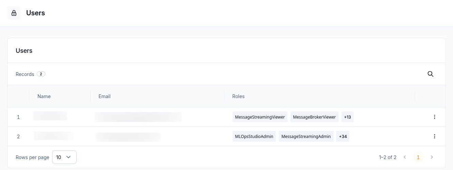Go to next page arrow

(x=432, y=157)
